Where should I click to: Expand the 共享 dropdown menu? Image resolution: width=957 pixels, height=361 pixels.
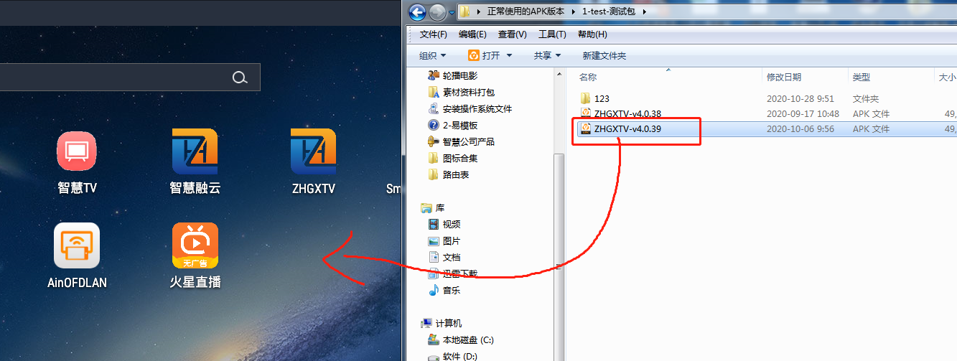pos(546,55)
